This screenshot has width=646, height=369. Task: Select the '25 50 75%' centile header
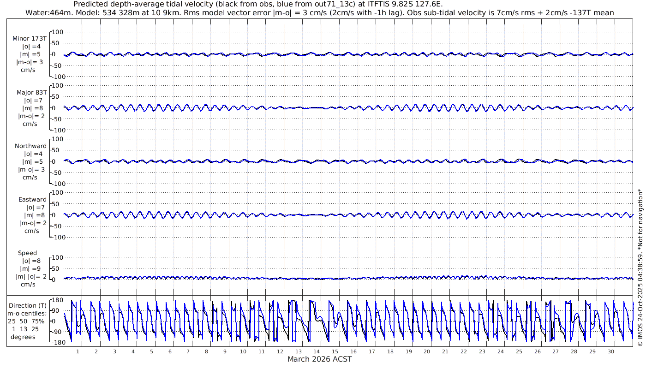coord(26,321)
